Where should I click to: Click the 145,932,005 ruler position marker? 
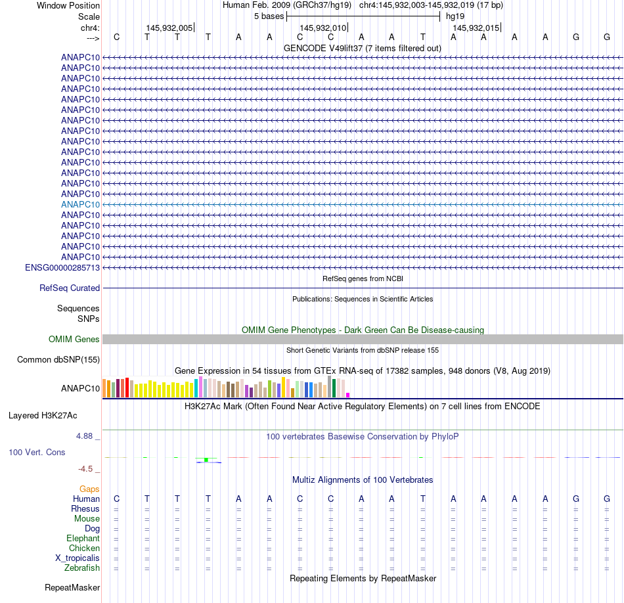169,28
